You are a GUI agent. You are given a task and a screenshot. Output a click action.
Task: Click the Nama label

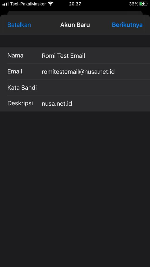click(x=15, y=56)
